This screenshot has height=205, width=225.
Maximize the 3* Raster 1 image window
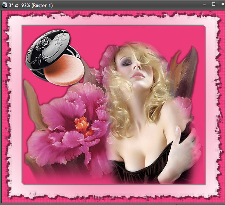click(214, 4)
